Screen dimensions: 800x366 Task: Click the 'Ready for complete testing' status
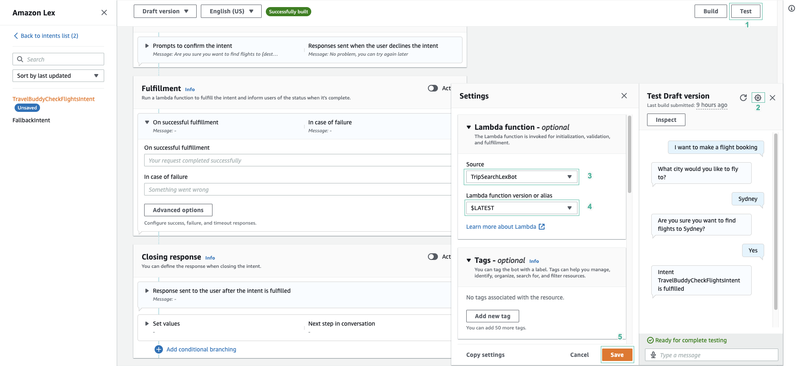pos(687,340)
